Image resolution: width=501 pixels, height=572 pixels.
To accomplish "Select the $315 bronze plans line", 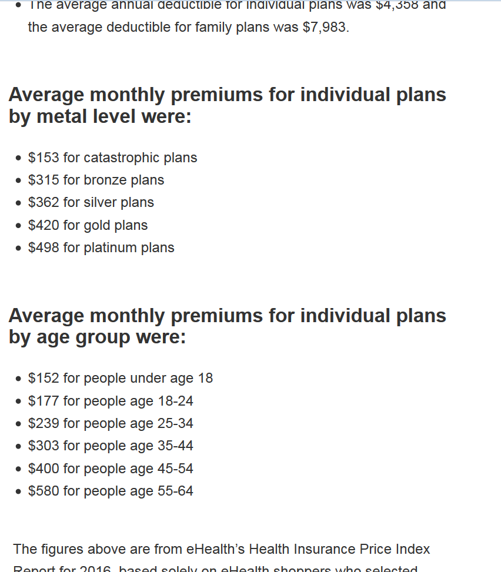I will coord(96,180).
